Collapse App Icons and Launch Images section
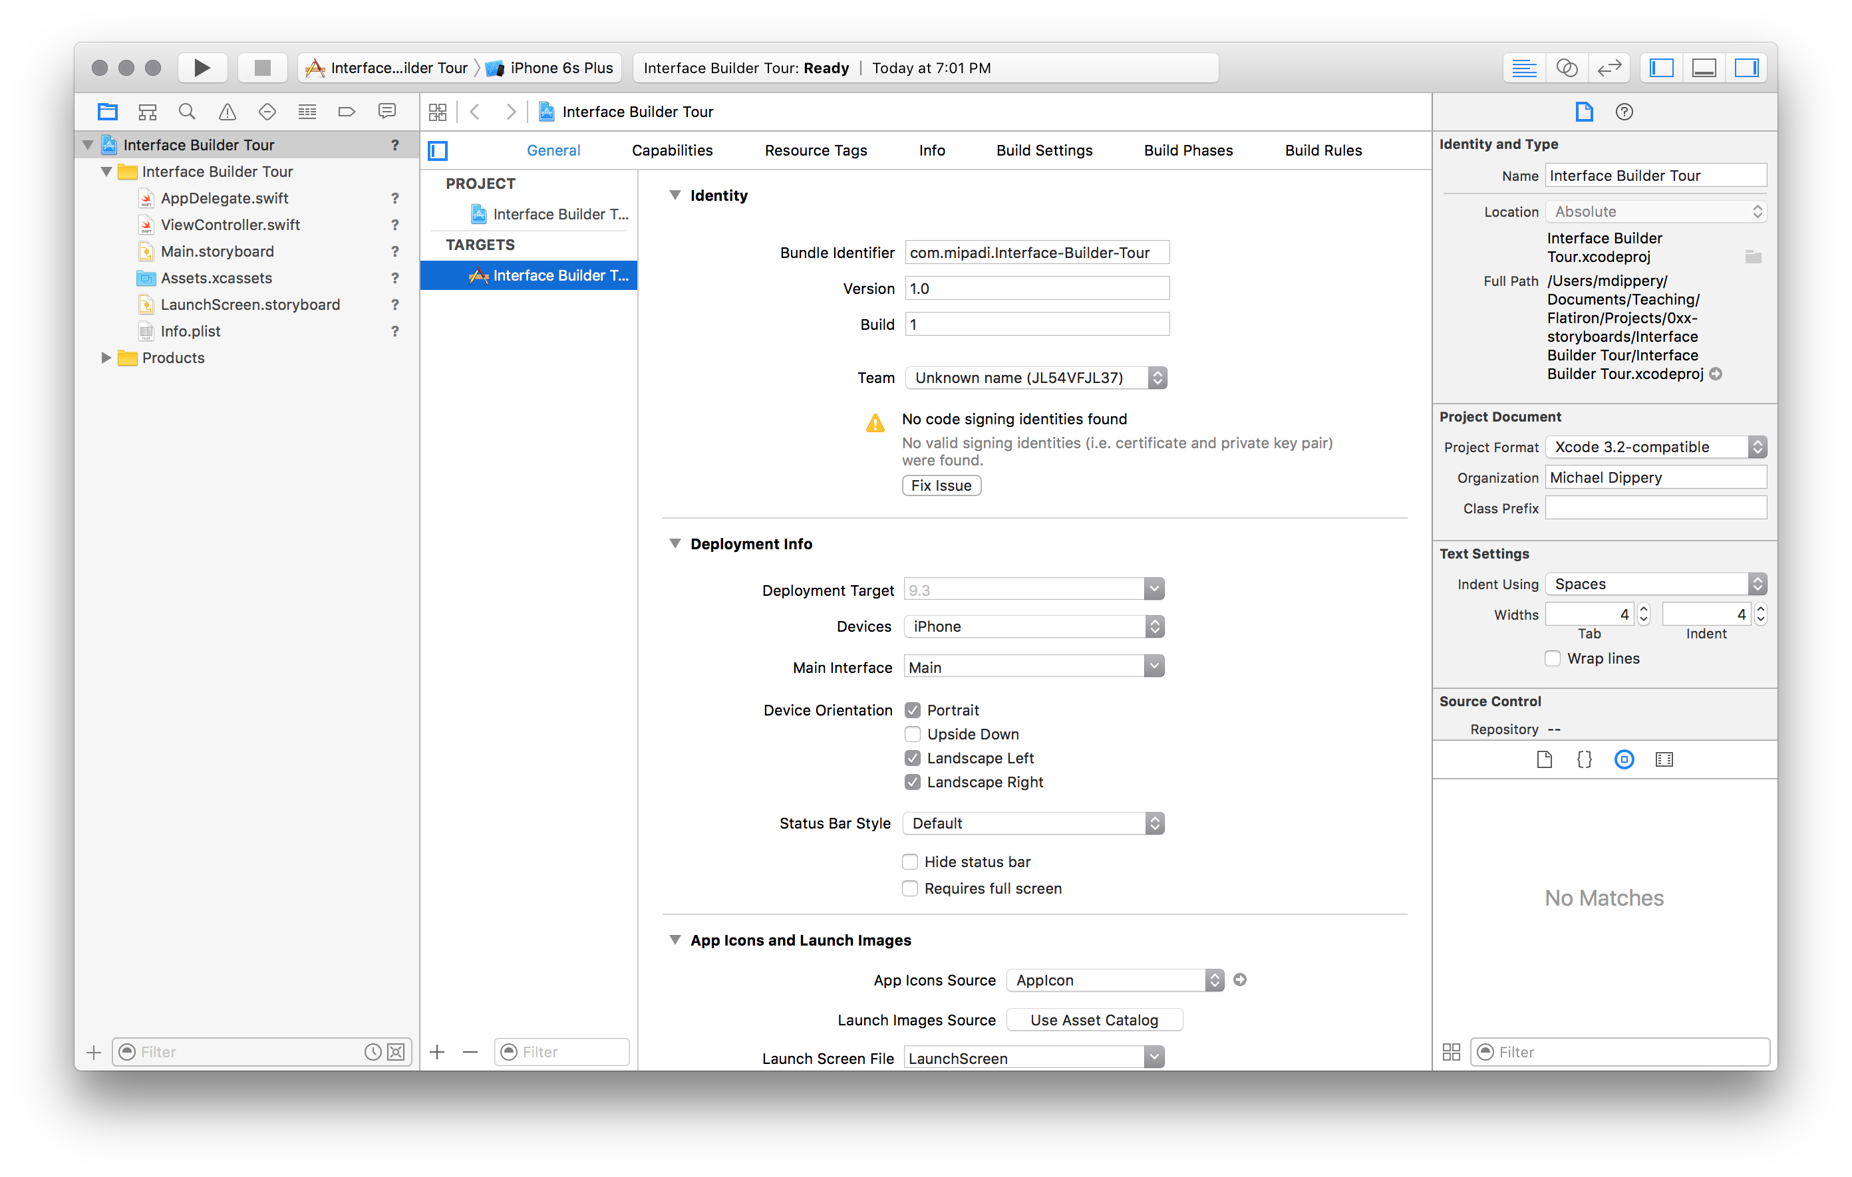The width and height of the screenshot is (1852, 1177). (x=675, y=940)
